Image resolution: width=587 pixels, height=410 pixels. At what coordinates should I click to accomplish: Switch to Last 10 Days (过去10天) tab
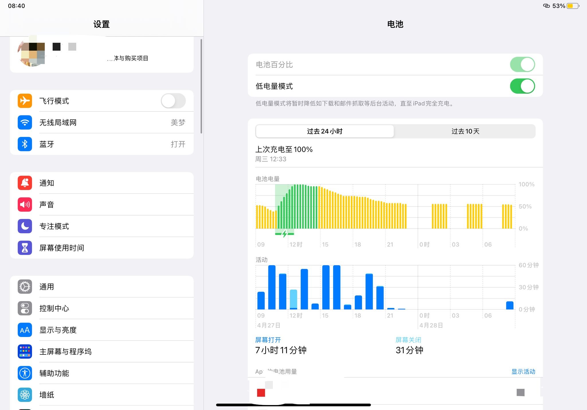click(465, 131)
